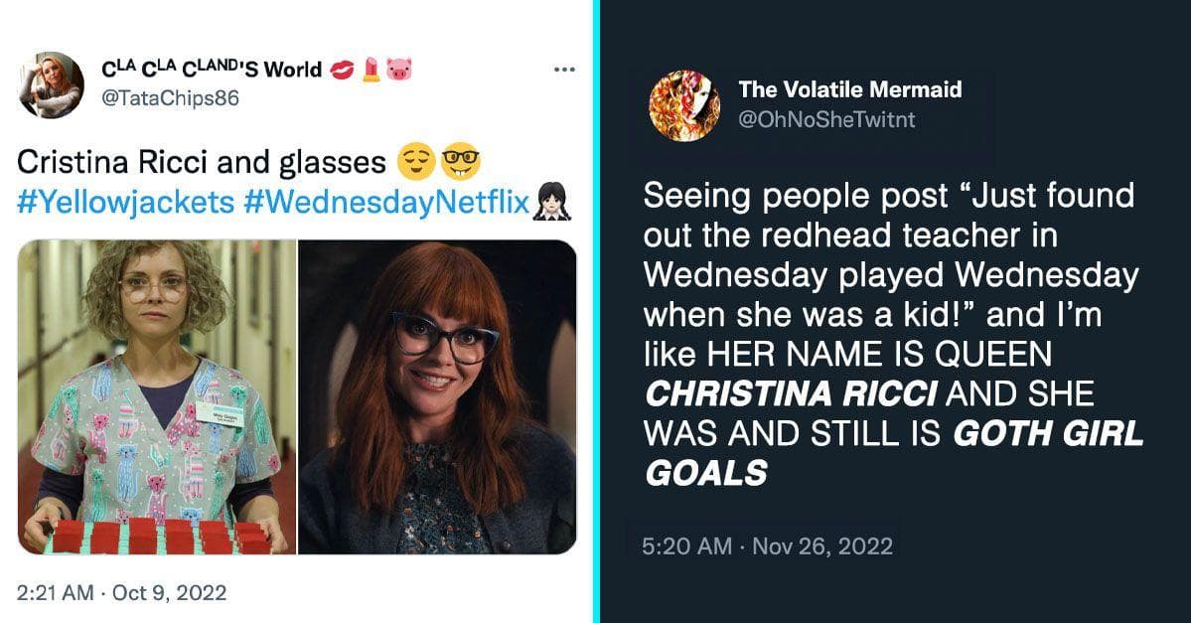Screen dimensions: 1191x623
Task: Click the TataChips86 profile avatar
Action: coord(51,84)
